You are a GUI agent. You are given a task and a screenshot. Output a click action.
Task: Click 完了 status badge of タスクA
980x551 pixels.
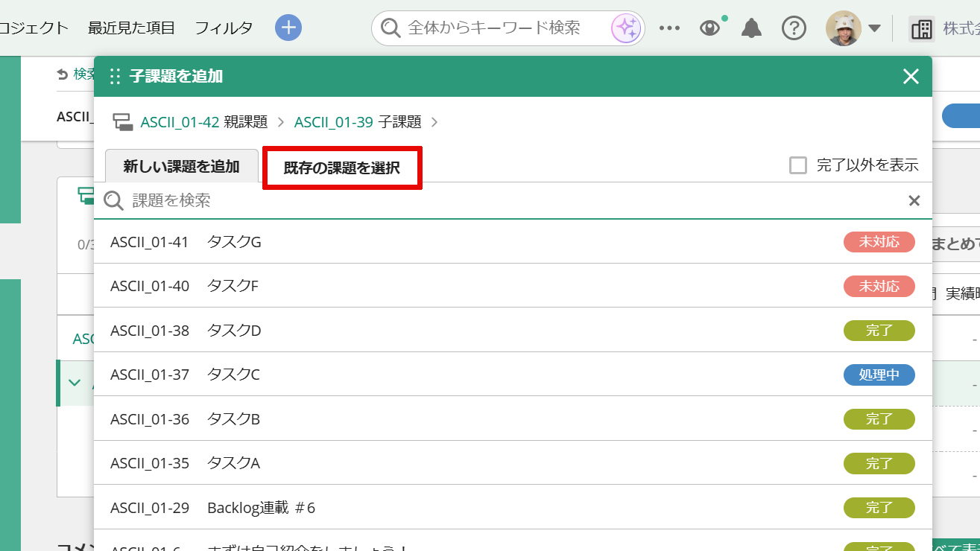879,463
